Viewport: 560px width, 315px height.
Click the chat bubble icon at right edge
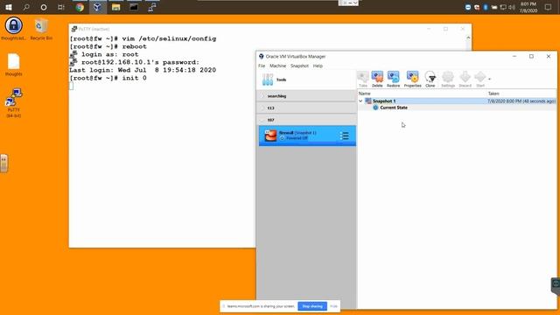[556, 284]
